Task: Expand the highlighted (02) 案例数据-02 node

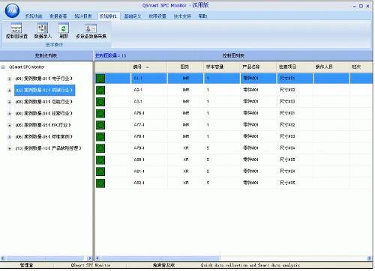Action: pos(10,91)
